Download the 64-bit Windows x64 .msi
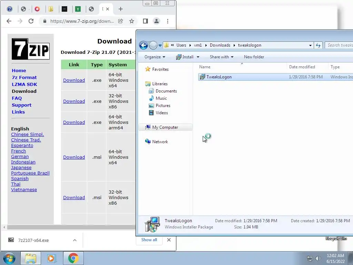353x265 pixels. click(74, 157)
